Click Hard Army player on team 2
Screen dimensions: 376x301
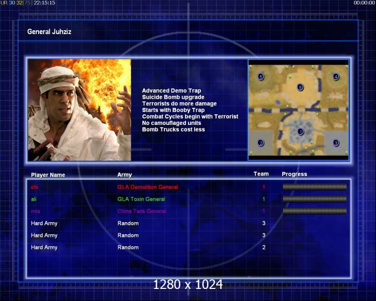point(44,247)
